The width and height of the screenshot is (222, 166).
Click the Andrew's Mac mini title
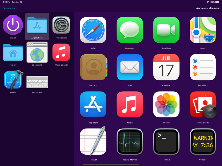[208, 8]
